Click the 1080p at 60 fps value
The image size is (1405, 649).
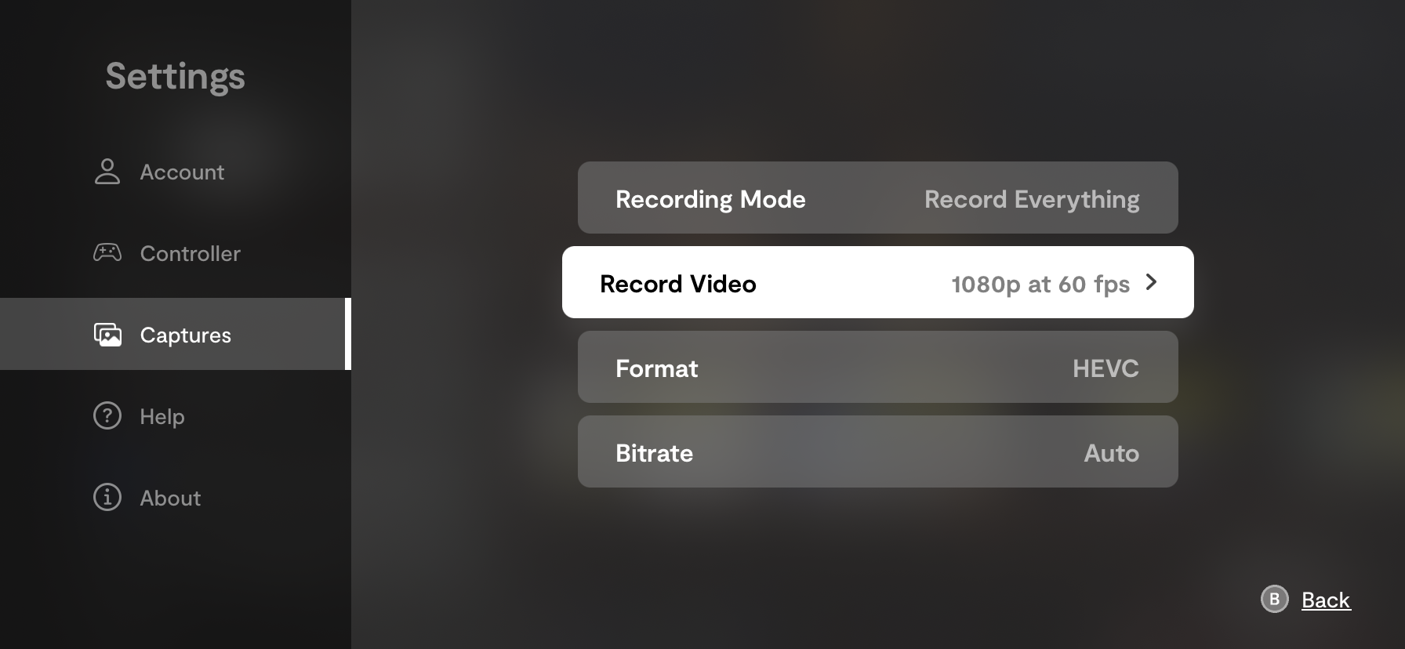1040,284
